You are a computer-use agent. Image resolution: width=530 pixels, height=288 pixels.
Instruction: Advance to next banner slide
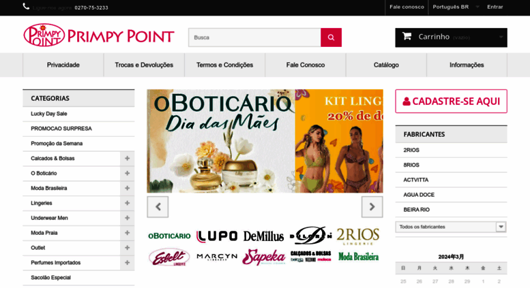point(372,207)
